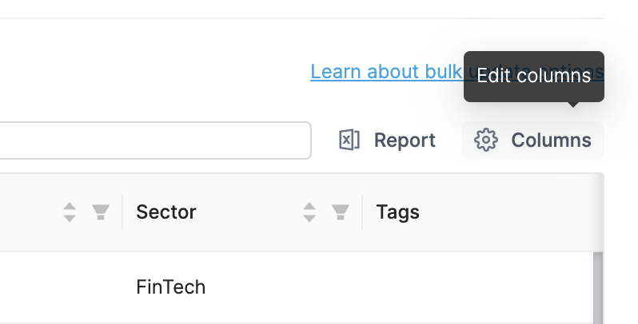Screen dimensions: 638x324
Task: Click the up sort arrow left of Sector
Action: click(70, 207)
